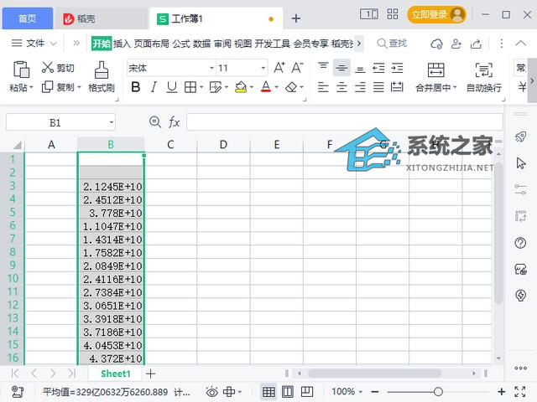This screenshot has height=402, width=537.
Task: Switch to the 公式 (Formulas) tab
Action: pos(181,44)
